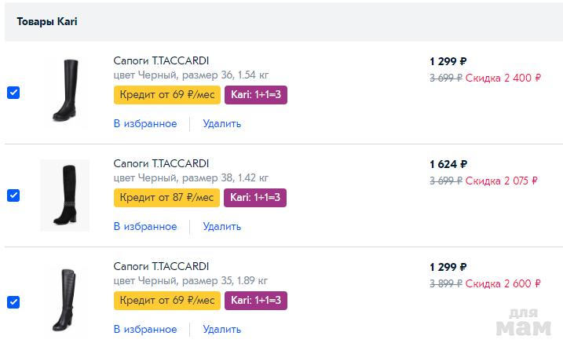Add size 38 boots to favorites
The width and height of the screenshot is (563, 347).
[145, 226]
